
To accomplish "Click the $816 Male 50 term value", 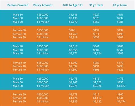I will (x=96, y=79).
